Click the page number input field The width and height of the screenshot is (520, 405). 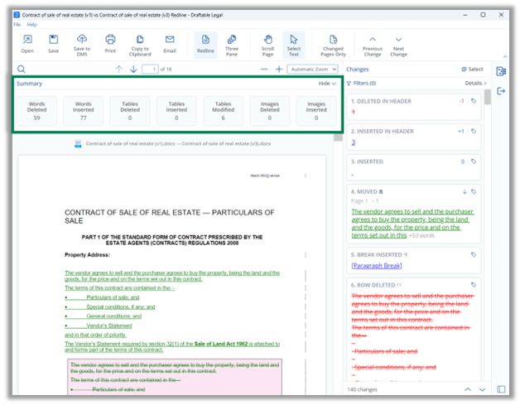150,69
